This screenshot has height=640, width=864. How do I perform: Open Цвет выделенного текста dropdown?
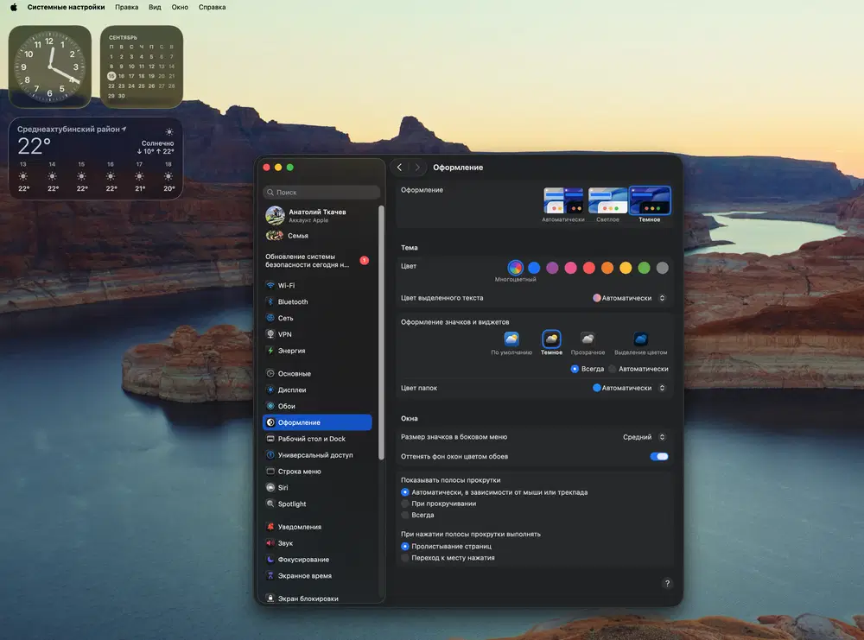pyautogui.click(x=629, y=298)
